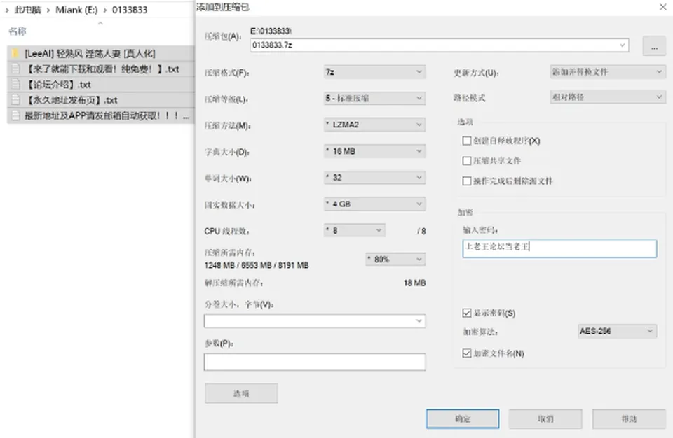Image resolution: width=673 pixels, height=438 pixels.
Task: Click the breadcrumb chevron before 0133833
Action: (x=104, y=10)
